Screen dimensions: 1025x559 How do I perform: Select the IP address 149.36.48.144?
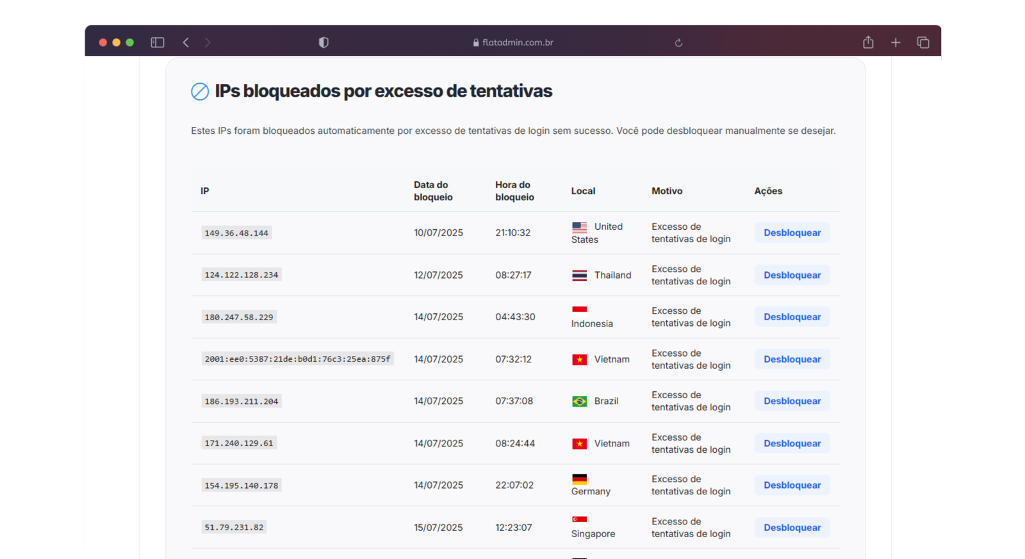tap(236, 233)
